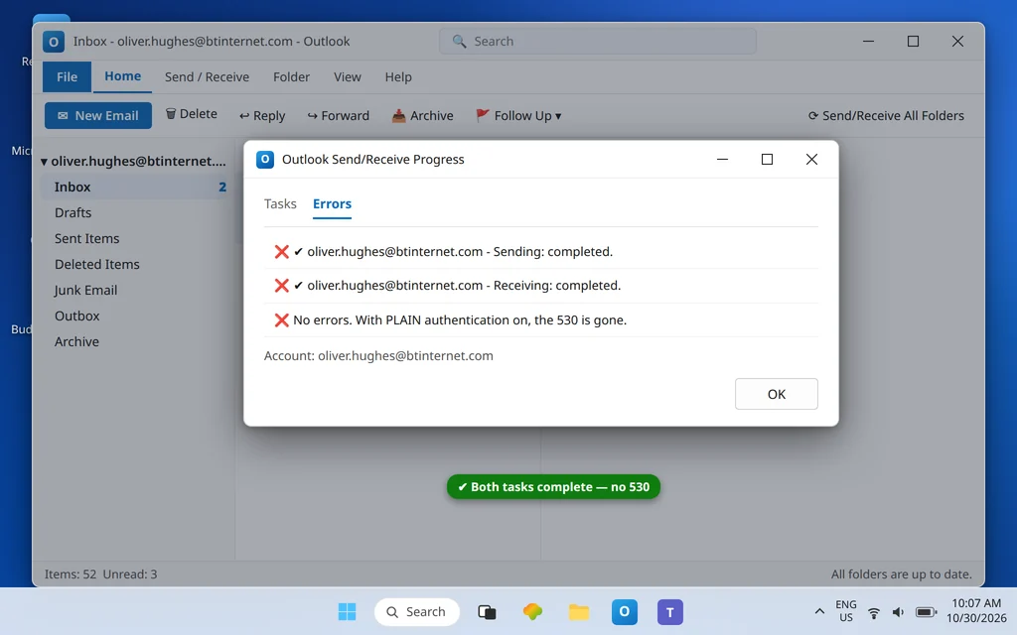The width and height of the screenshot is (1017, 635).
Task: Click the volume tray icon
Action: 898,612
